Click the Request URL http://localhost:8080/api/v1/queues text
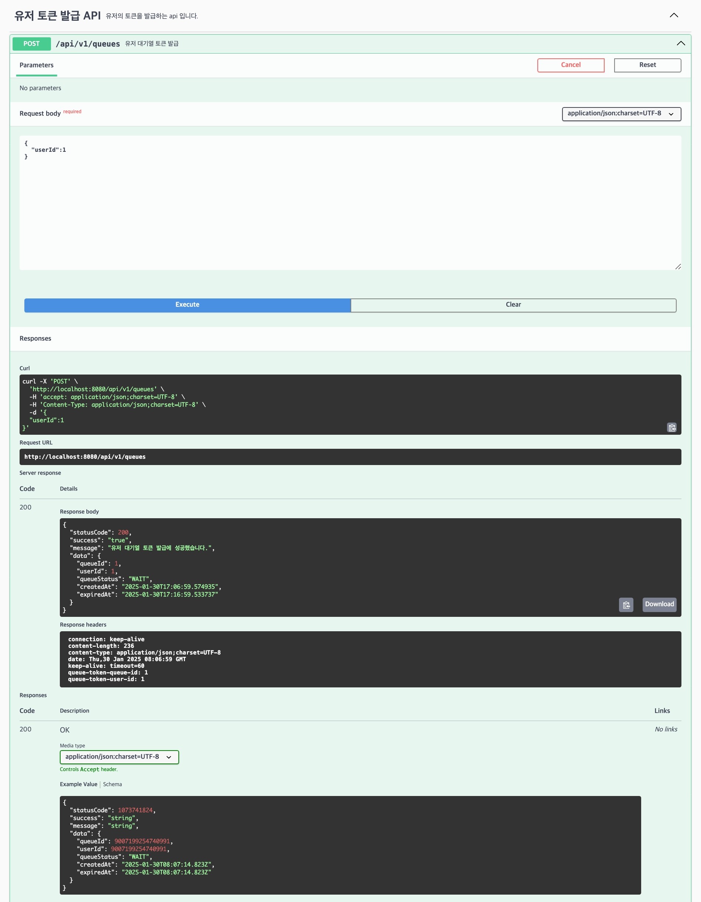701x902 pixels. tap(85, 457)
